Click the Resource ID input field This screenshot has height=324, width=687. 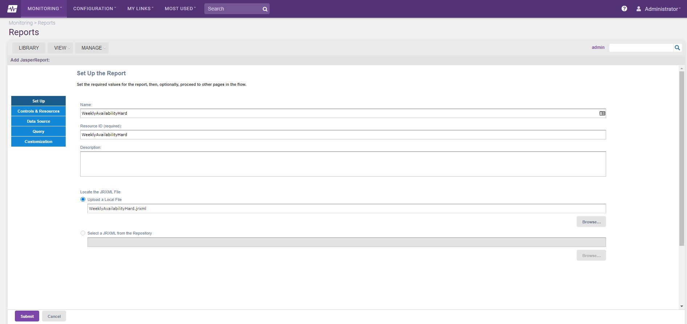point(343,135)
